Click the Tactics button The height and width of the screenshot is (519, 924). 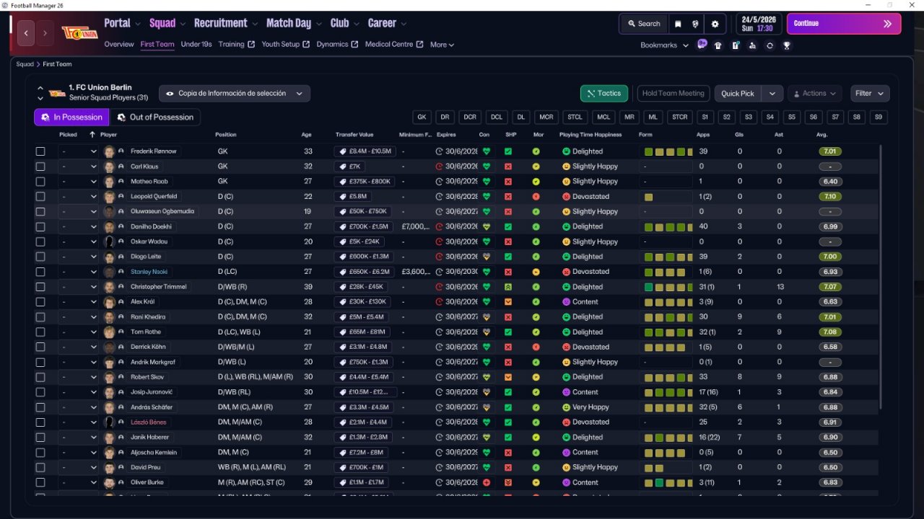pos(604,93)
